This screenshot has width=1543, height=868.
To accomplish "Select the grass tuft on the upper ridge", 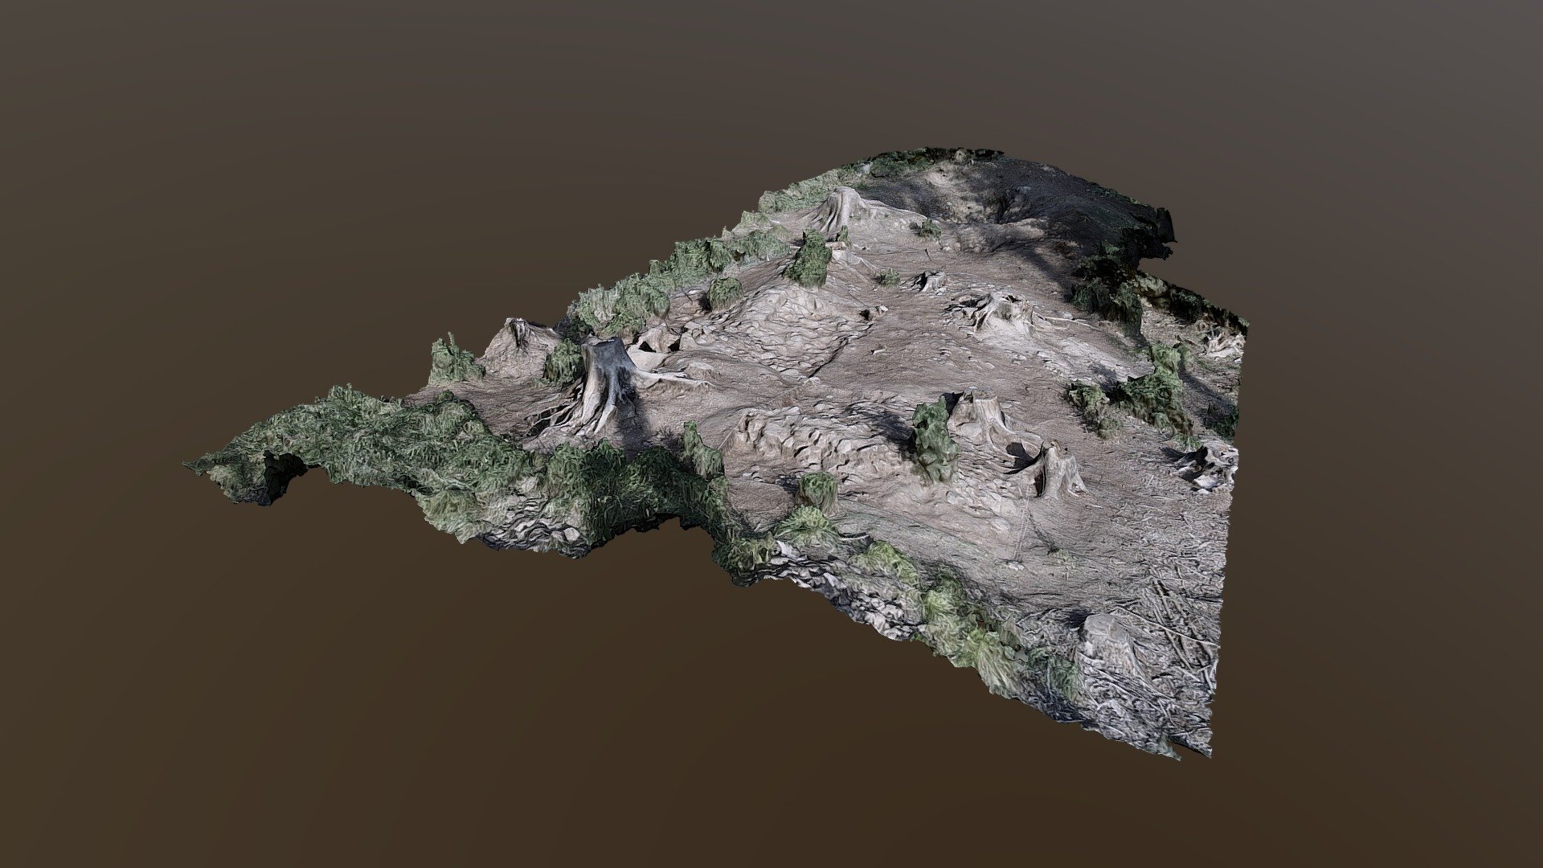I will (x=812, y=259).
